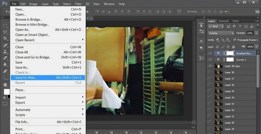The image size is (261, 134).
Task: Select the Crop tool
Action: (5, 38)
